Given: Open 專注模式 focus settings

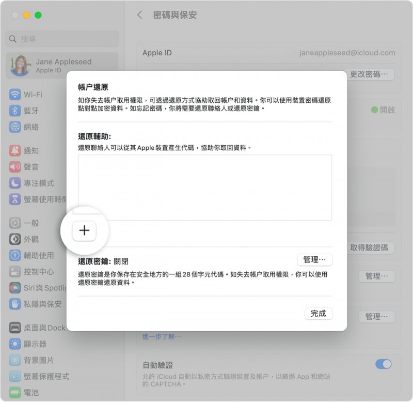Looking at the screenshot, I should click(x=38, y=183).
